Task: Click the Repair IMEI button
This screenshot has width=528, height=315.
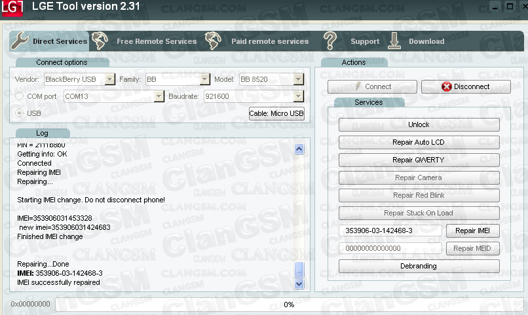Action: point(472,231)
